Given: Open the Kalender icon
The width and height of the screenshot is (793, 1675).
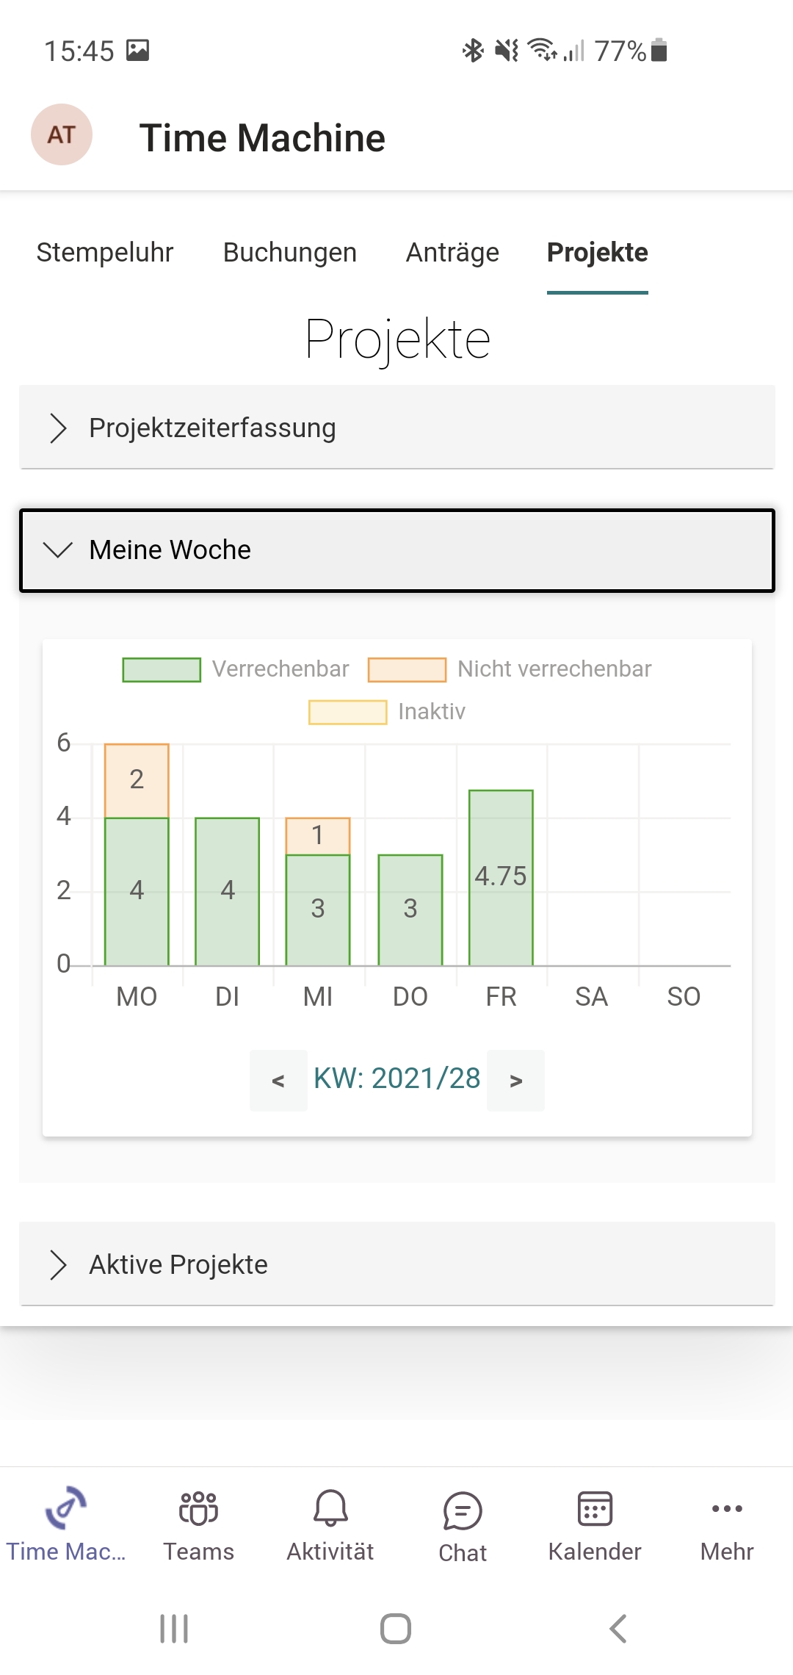Looking at the screenshot, I should pos(595,1509).
